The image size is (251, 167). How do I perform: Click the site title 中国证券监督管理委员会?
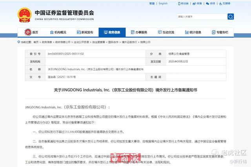tap(64, 13)
